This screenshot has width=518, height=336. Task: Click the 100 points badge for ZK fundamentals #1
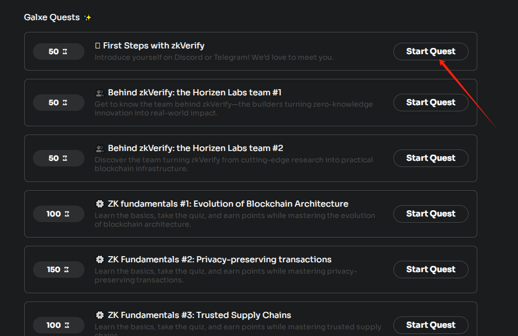(x=59, y=214)
